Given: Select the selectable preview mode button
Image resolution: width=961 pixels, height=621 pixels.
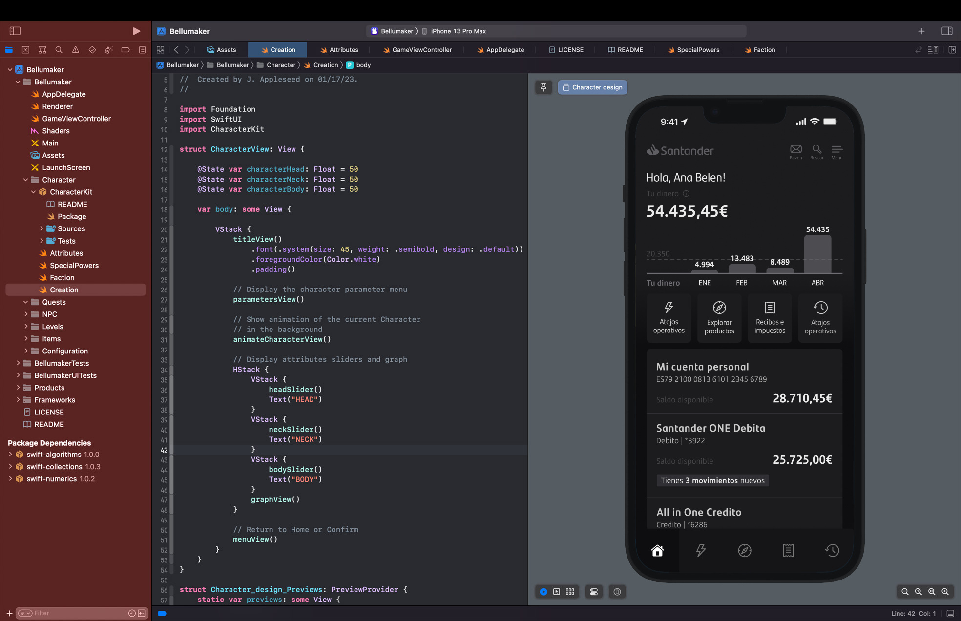Looking at the screenshot, I should [557, 592].
